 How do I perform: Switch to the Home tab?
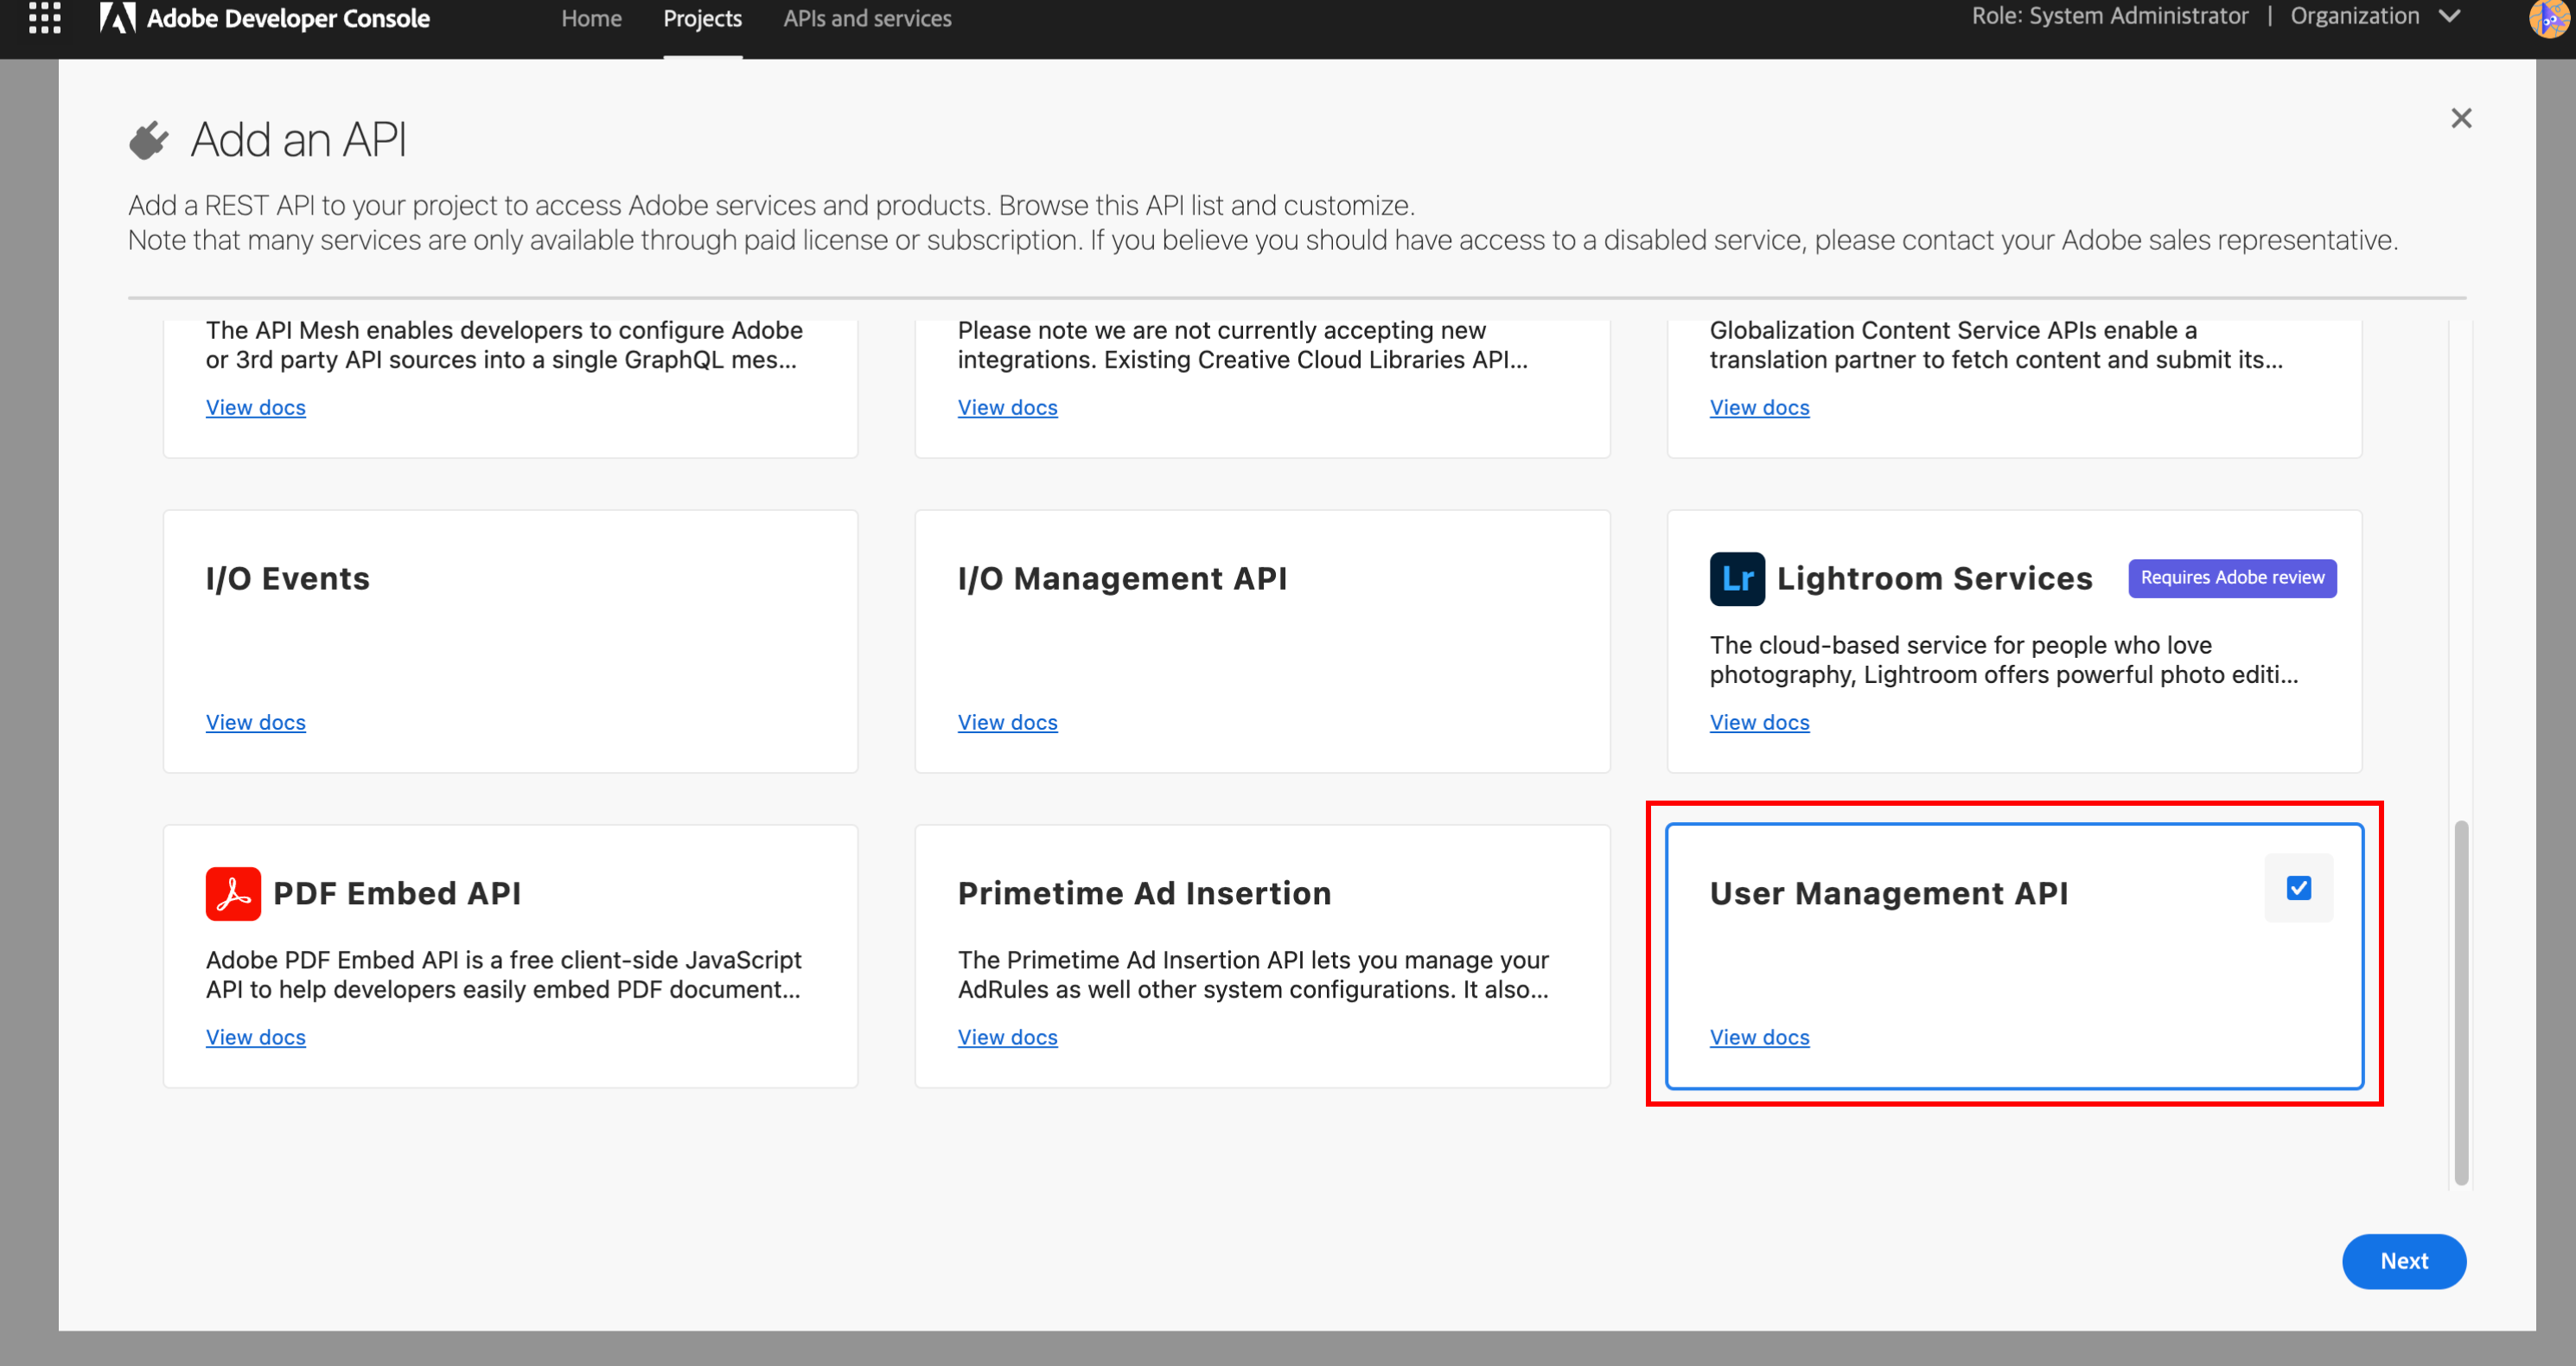[590, 18]
